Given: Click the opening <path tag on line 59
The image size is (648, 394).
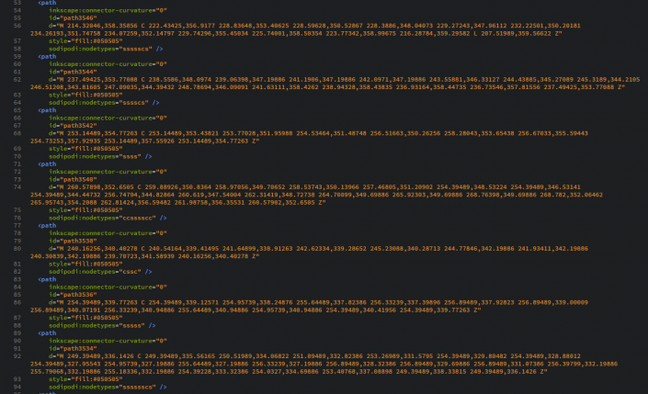Looking at the screenshot, I should 47,56.
